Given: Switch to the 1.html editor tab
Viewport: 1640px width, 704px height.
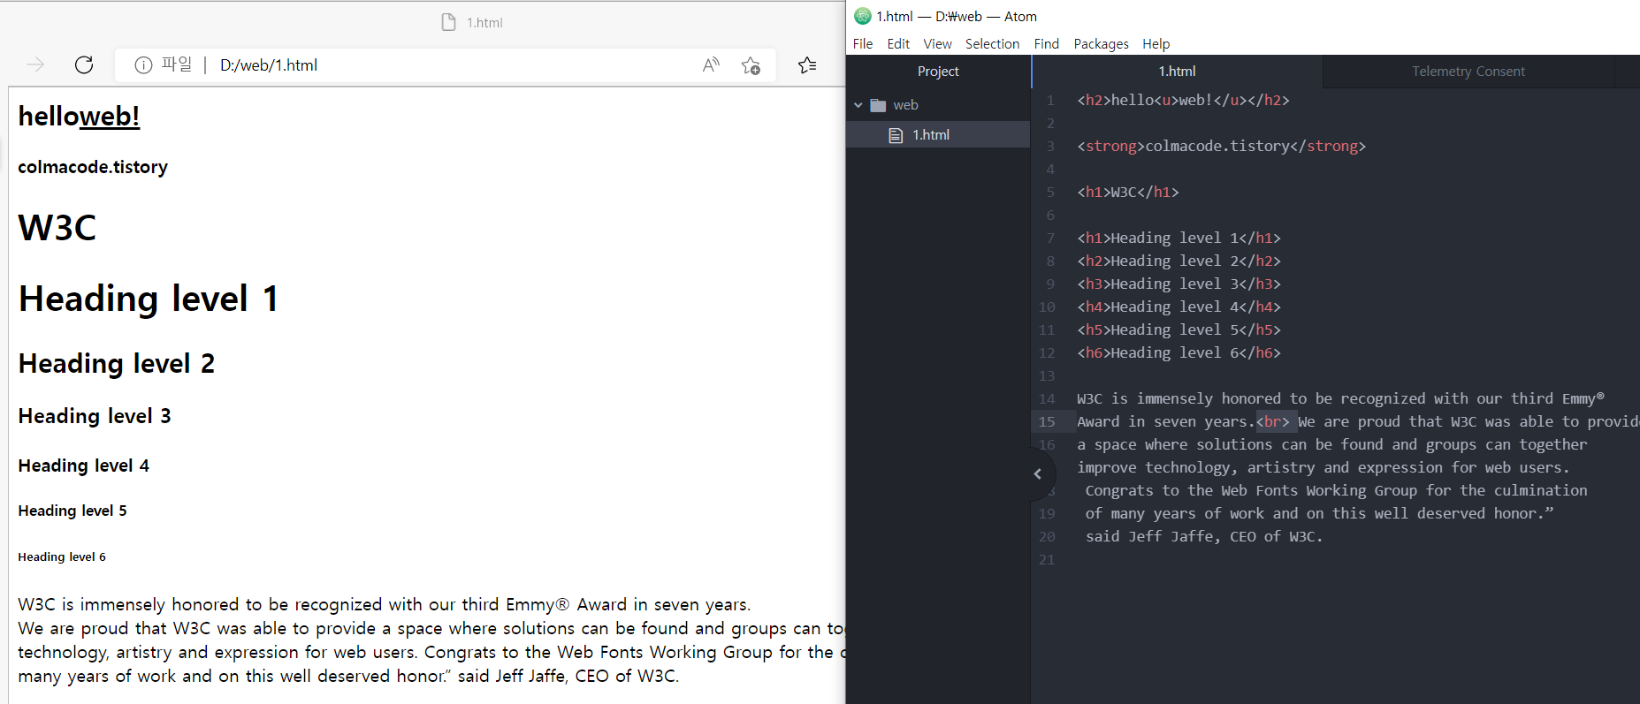Looking at the screenshot, I should tap(1177, 72).
